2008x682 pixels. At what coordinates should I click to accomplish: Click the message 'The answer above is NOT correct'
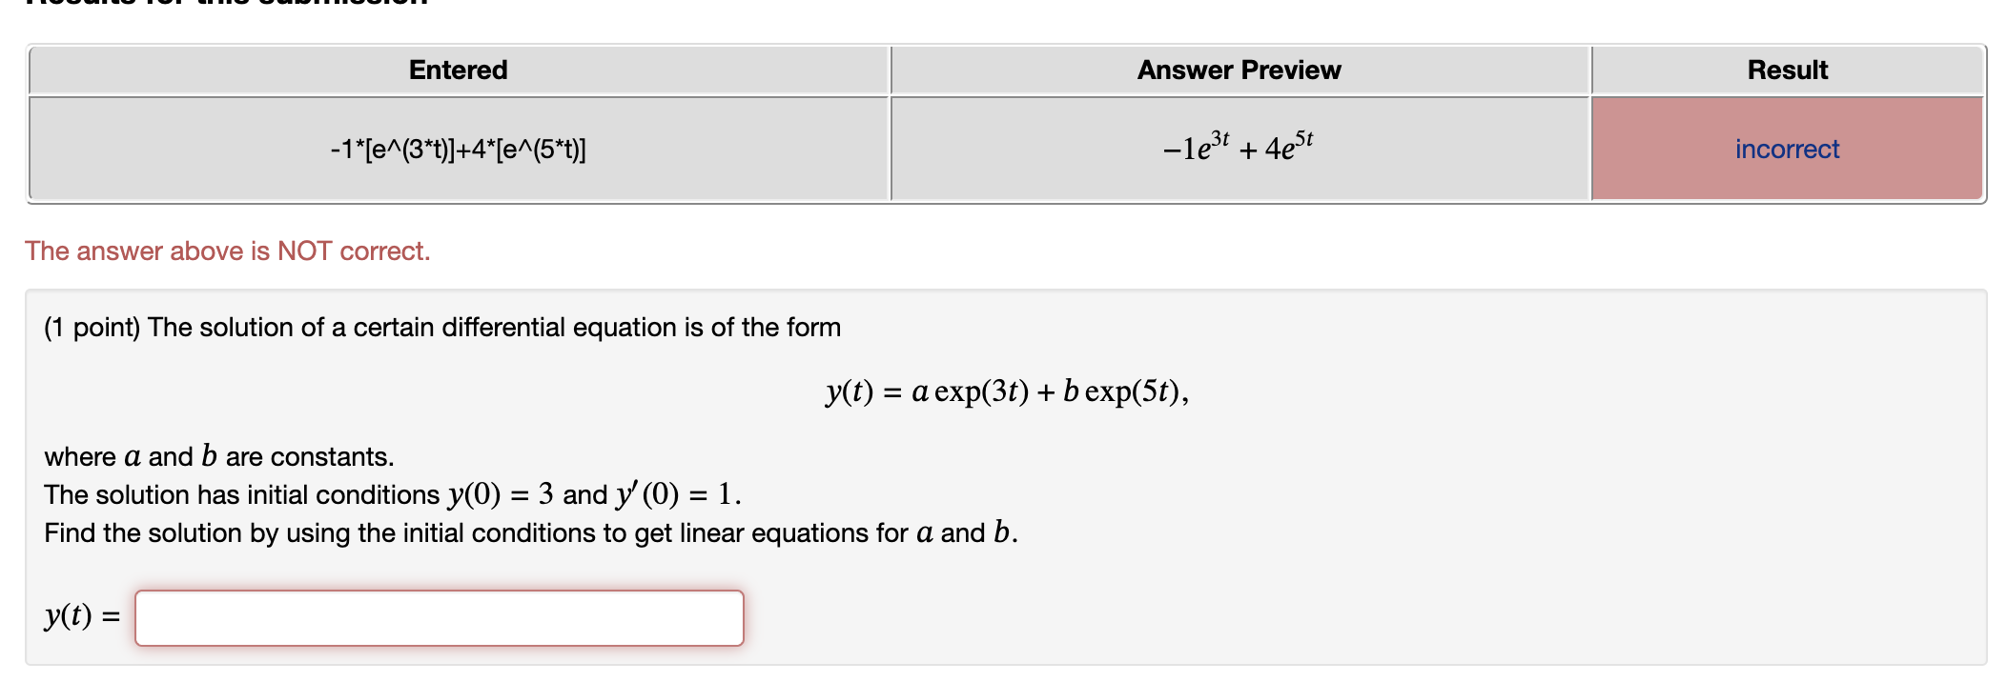[227, 251]
